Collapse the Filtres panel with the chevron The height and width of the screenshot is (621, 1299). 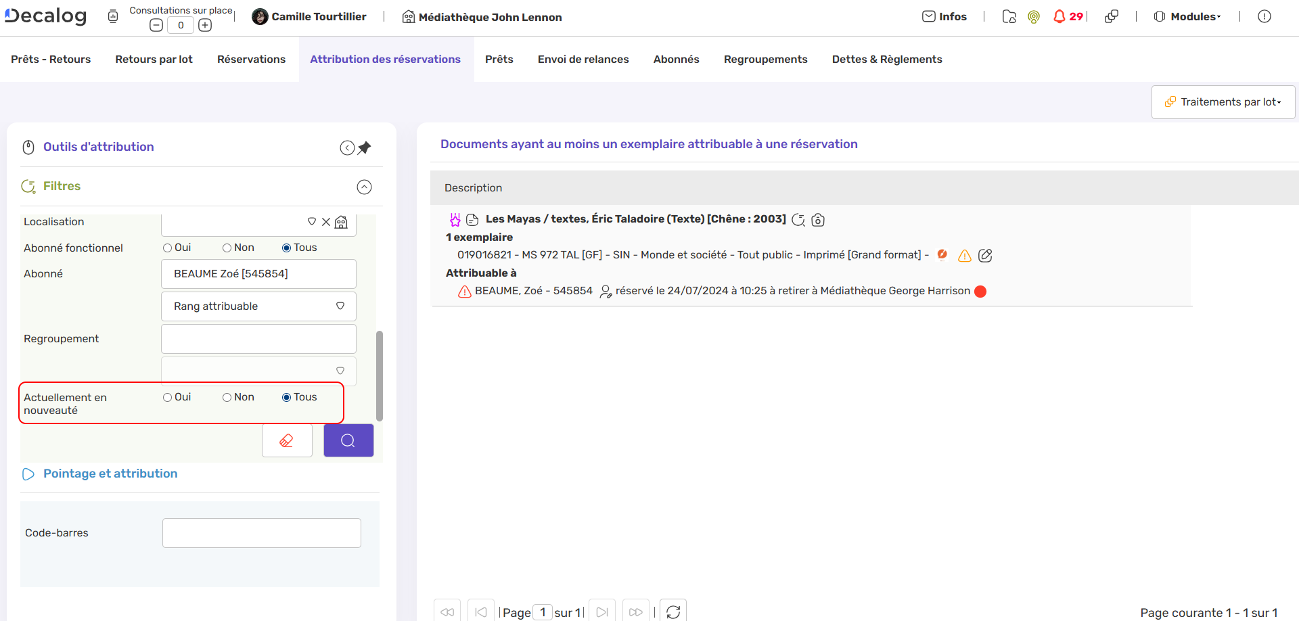pos(365,187)
